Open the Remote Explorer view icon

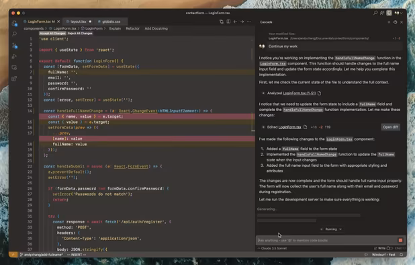[14, 67]
